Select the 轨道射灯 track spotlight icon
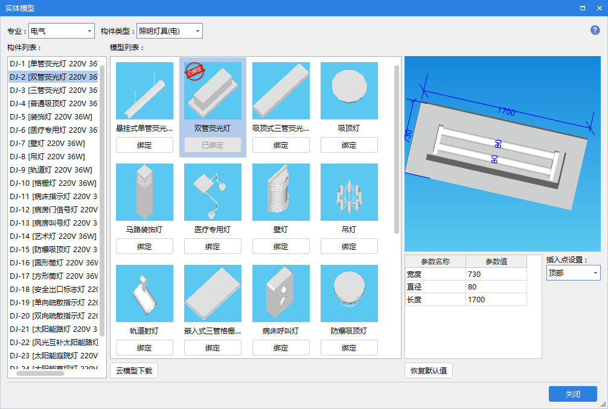The width and height of the screenshot is (608, 409). click(x=144, y=293)
